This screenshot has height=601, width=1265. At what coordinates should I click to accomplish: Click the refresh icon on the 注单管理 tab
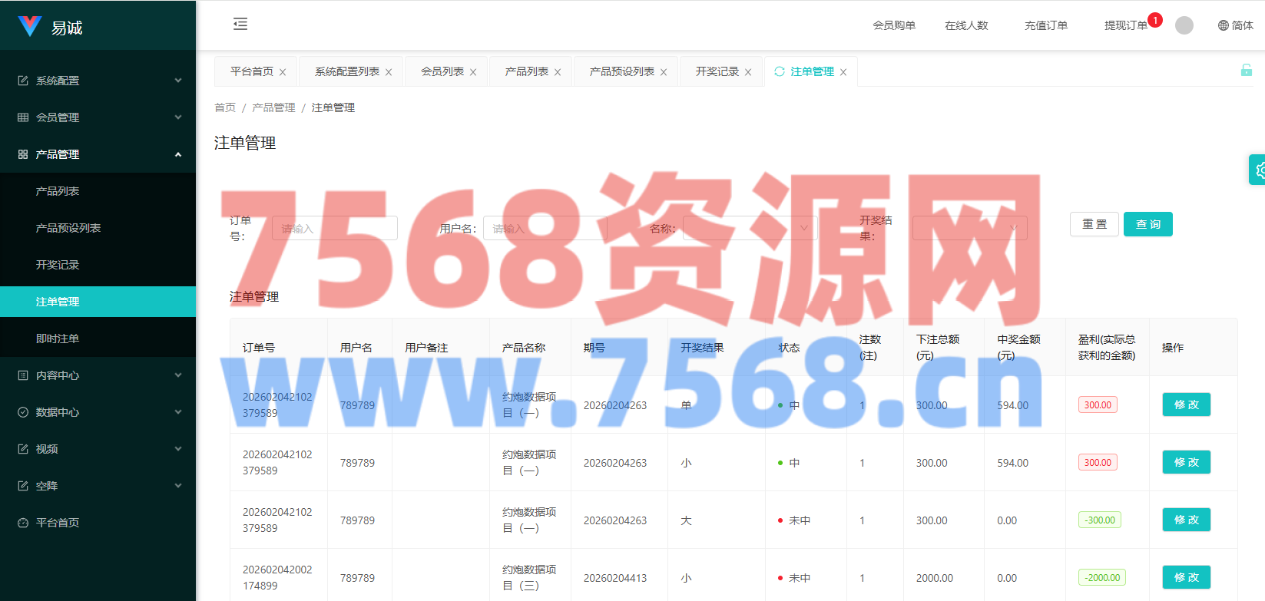(780, 71)
